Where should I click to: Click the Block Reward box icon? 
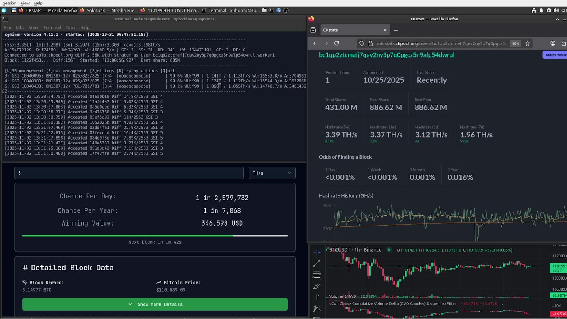click(25, 282)
